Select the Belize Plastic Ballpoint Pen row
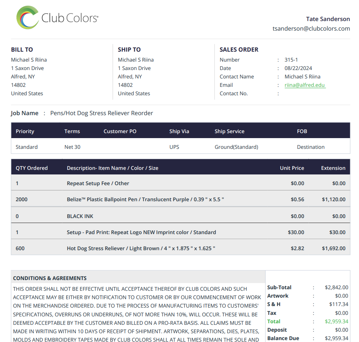Screen dimensions: 359x342 145,199
